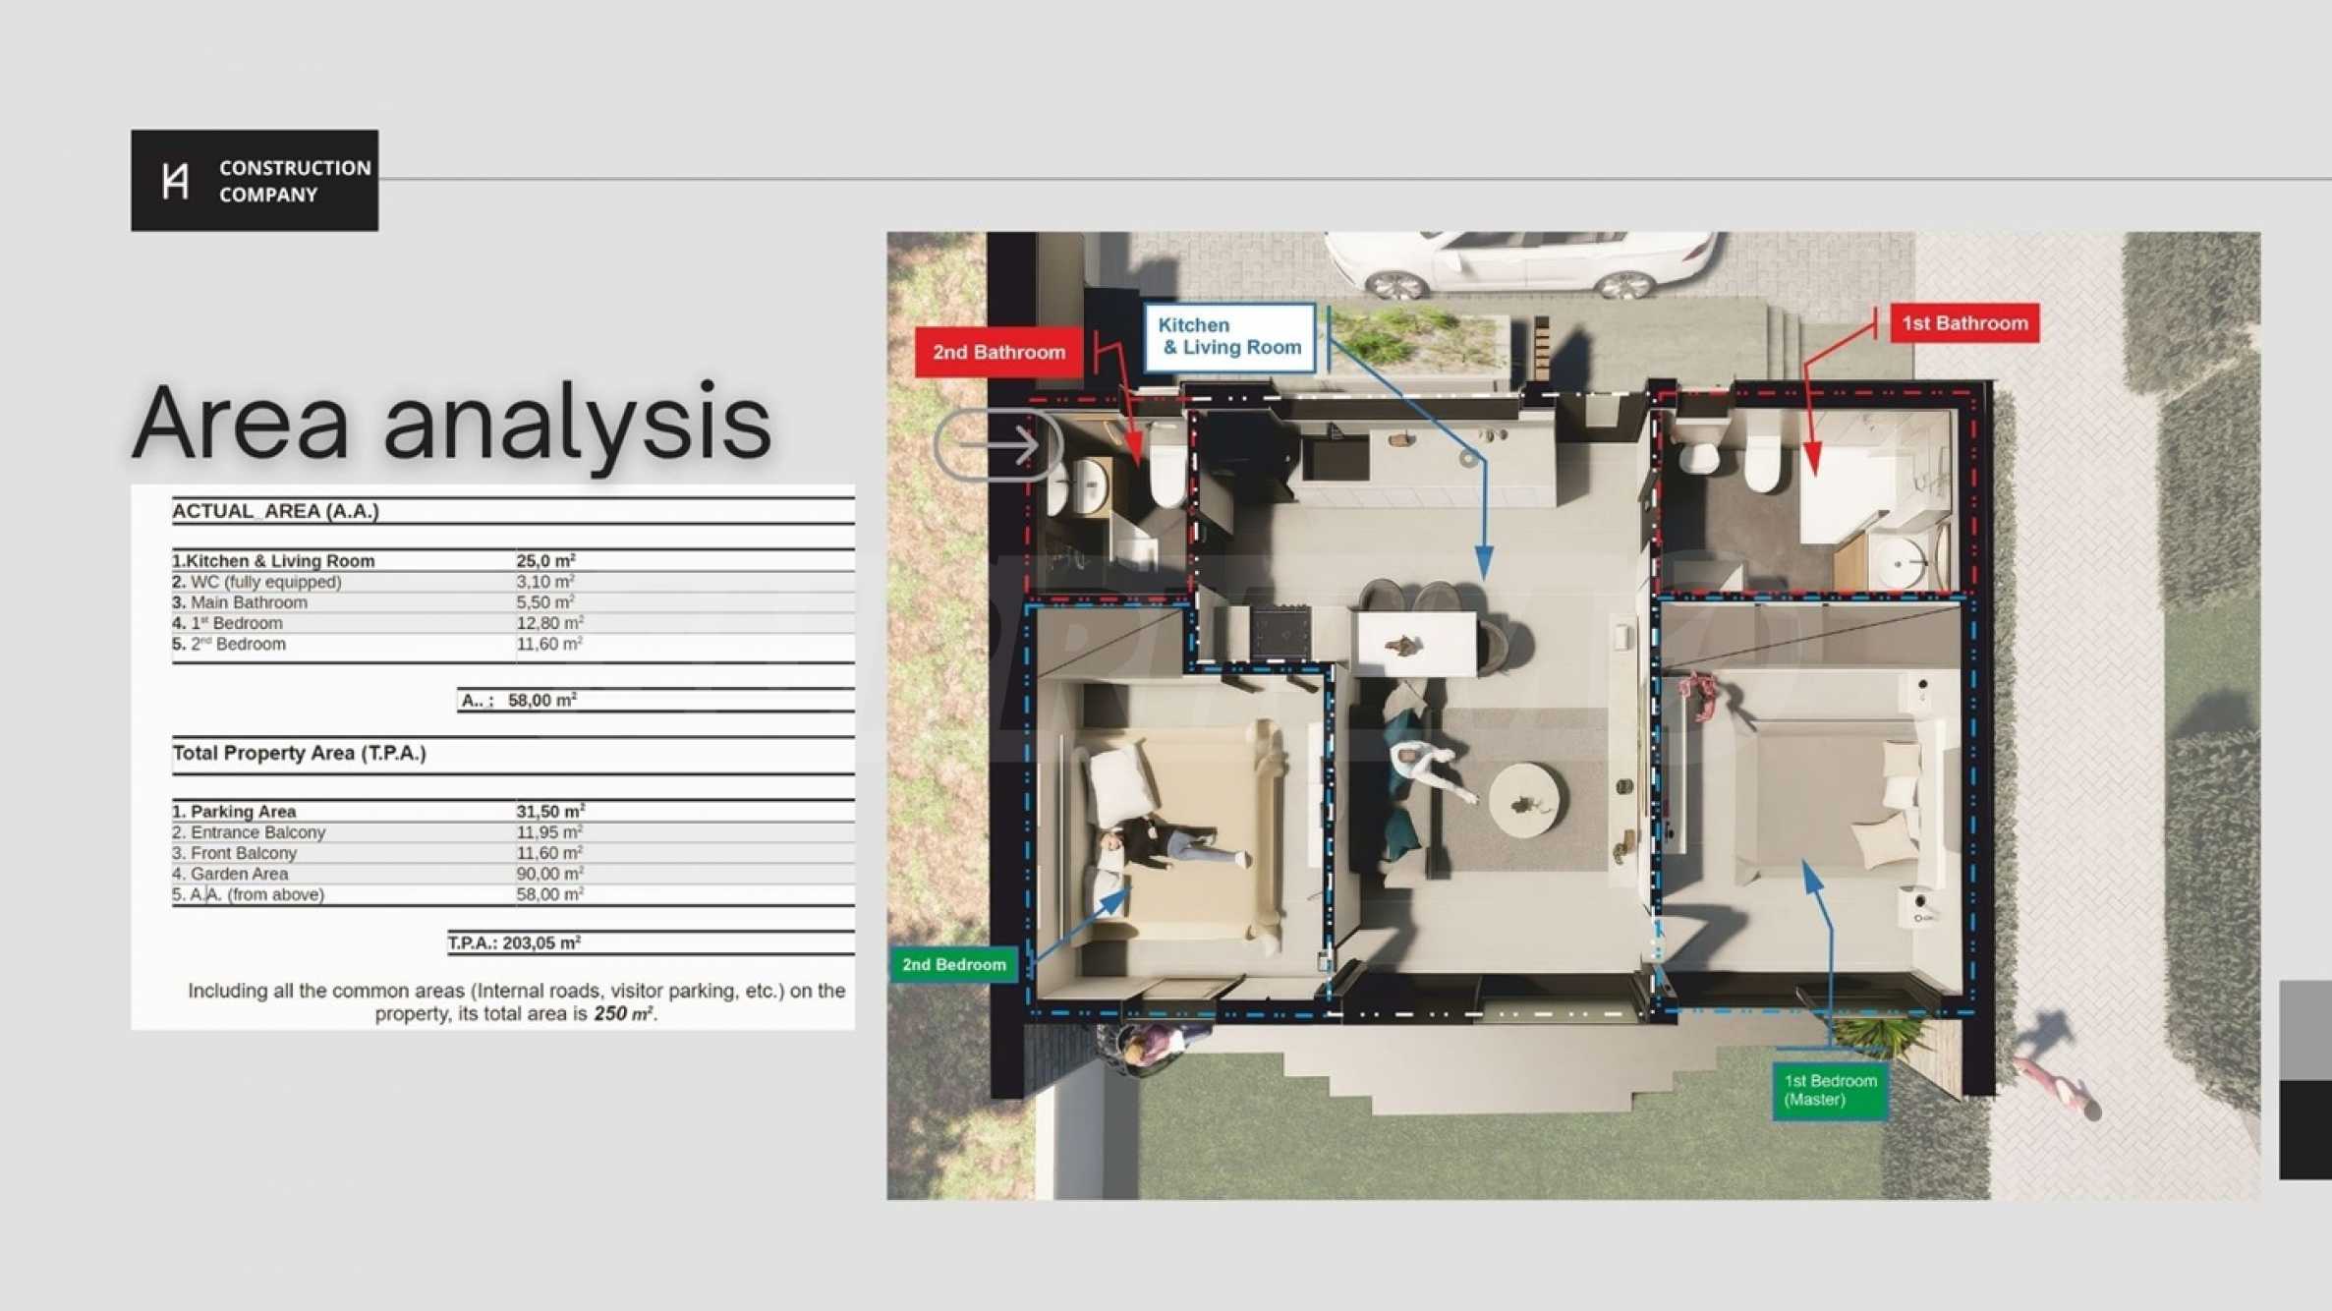Click the Area analysis heading

(451, 423)
